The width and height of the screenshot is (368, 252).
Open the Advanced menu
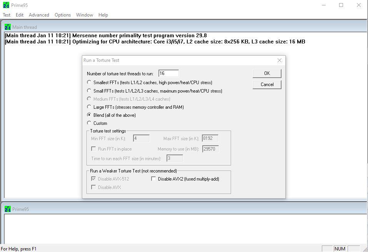click(39, 15)
